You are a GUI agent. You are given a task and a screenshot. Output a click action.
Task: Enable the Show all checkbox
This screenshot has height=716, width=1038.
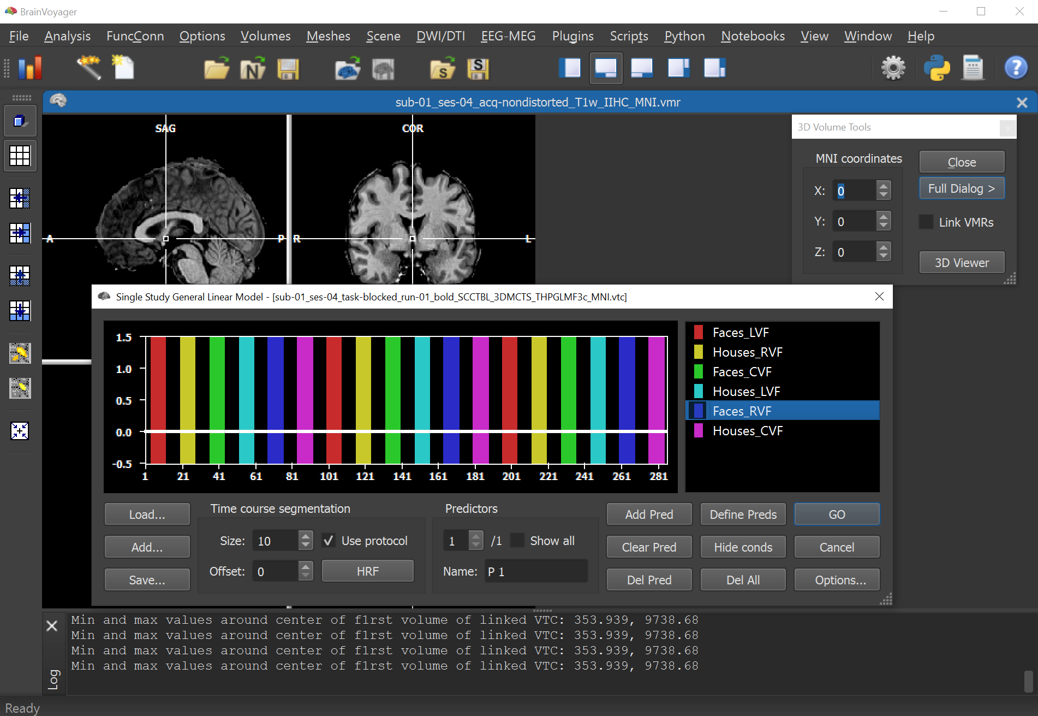coord(517,541)
